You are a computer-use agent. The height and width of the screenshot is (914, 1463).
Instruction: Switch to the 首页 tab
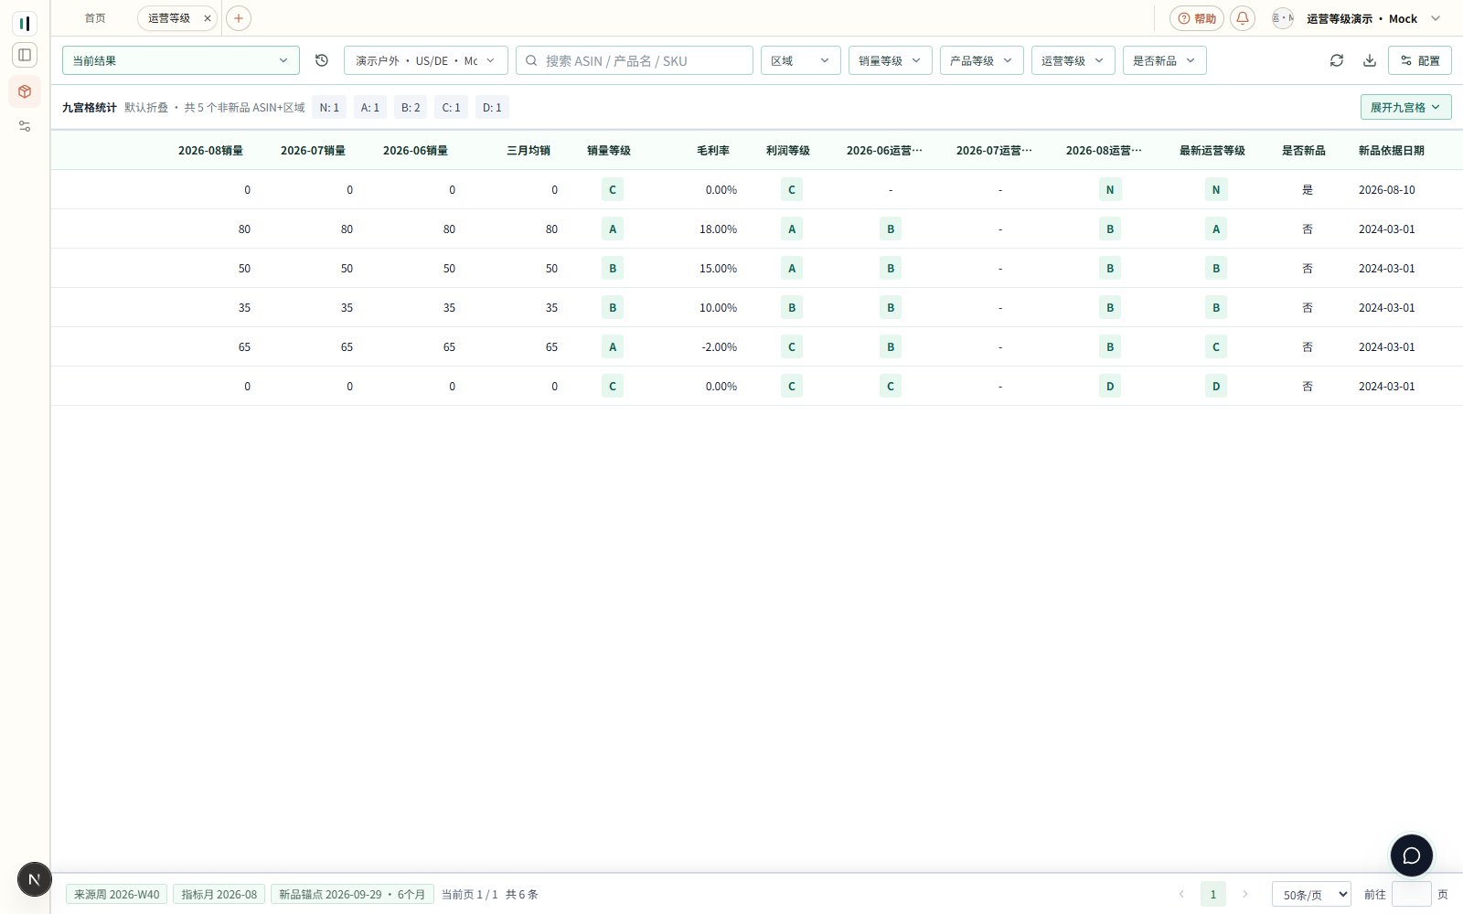pyautogui.click(x=95, y=18)
